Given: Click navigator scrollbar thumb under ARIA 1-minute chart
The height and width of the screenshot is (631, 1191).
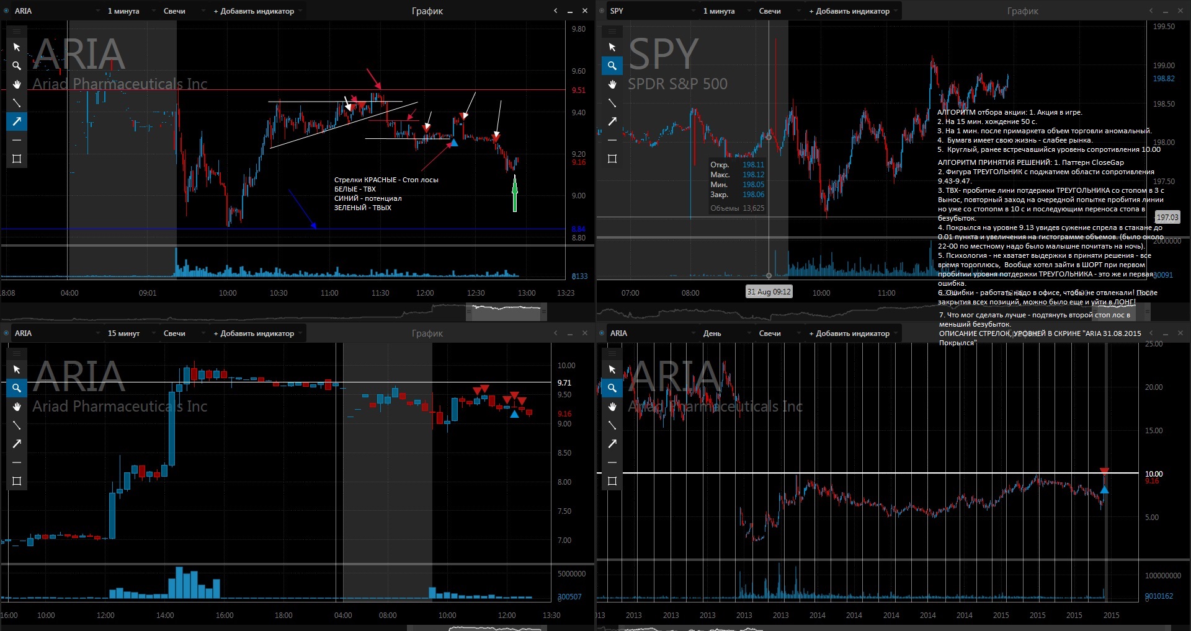Looking at the screenshot, I should click(506, 312).
